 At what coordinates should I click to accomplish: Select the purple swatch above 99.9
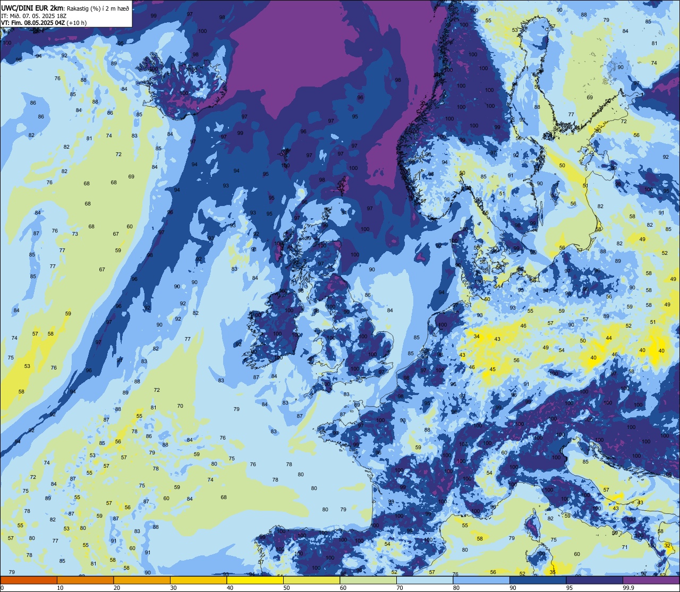pyautogui.click(x=651, y=580)
